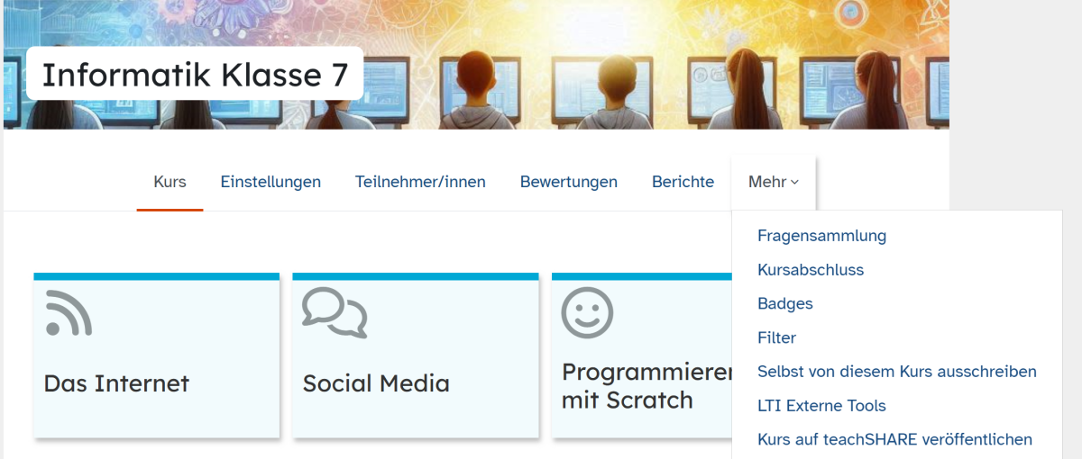The height and width of the screenshot is (459, 1082).
Task: Click the smiley icon on Programmieren mit Scratch card
Action: tap(587, 313)
